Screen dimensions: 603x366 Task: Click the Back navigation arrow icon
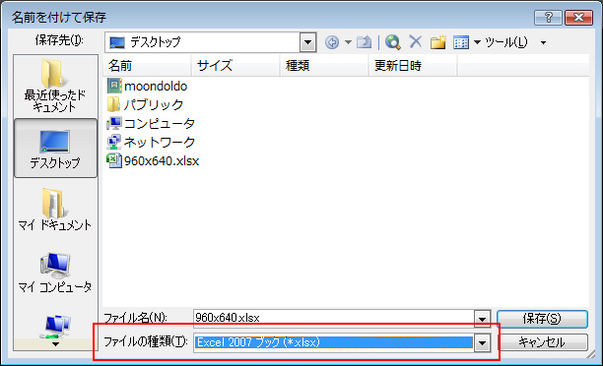pyautogui.click(x=332, y=42)
